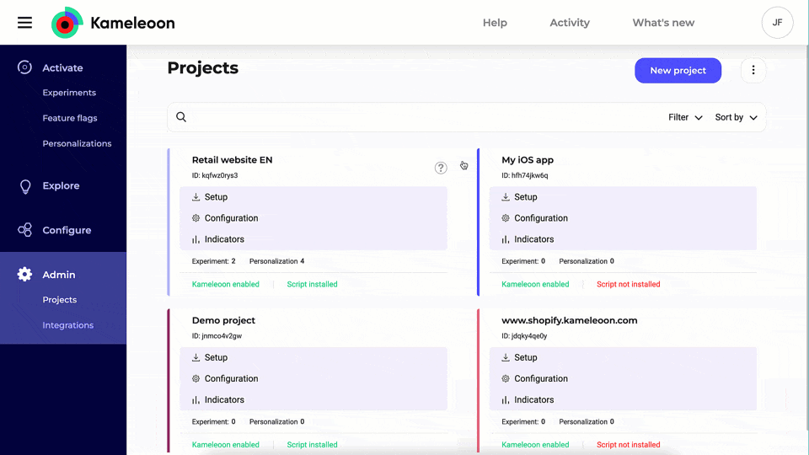Viewport: 809px width, 455px height.
Task: Click Indicators bar icon in Retail website EN
Action: click(196, 239)
